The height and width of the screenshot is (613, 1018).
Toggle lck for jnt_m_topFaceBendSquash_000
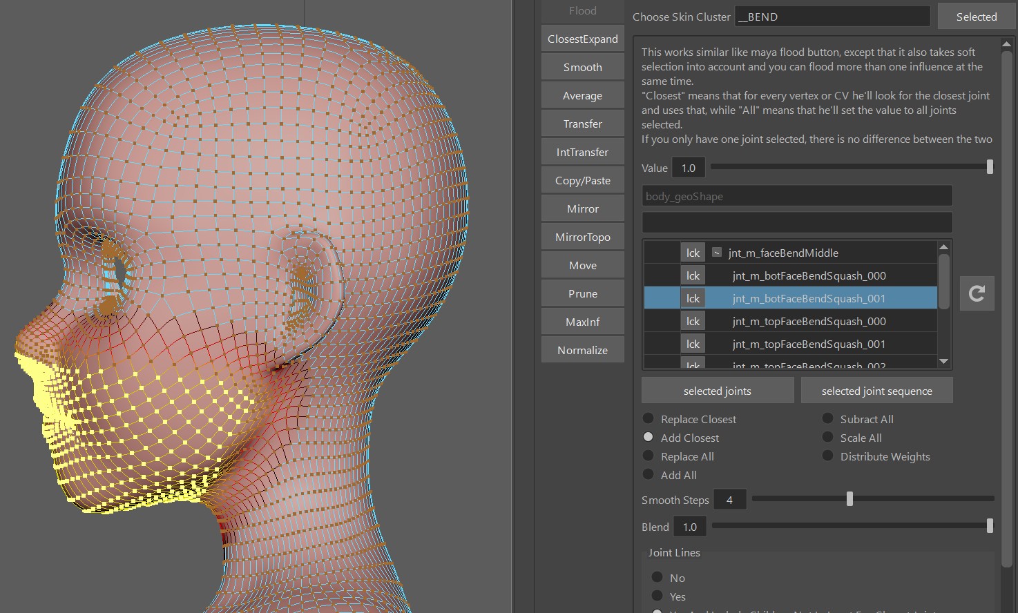click(x=693, y=321)
